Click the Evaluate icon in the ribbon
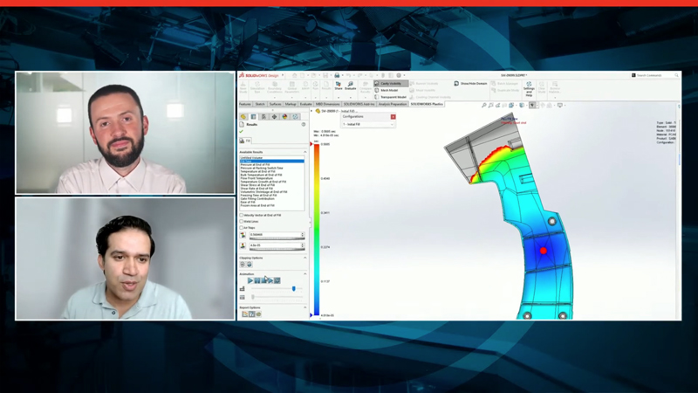The image size is (698, 393). point(350,87)
